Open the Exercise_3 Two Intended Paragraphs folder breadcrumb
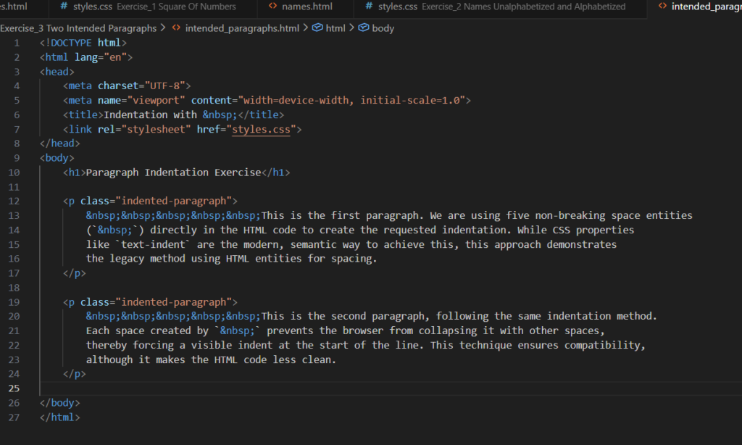Viewport: 742px width, 445px height. pos(78,28)
